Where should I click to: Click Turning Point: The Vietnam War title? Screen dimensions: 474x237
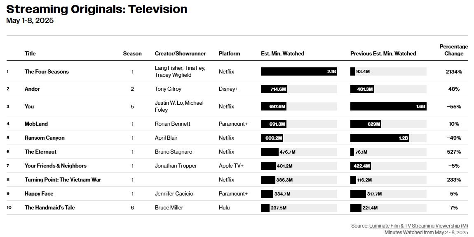click(63, 180)
